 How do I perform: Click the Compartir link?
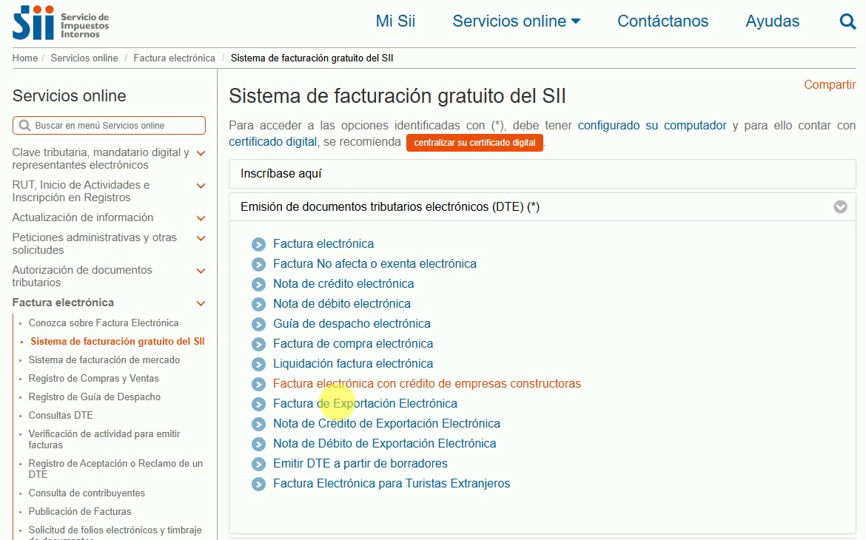click(x=830, y=84)
